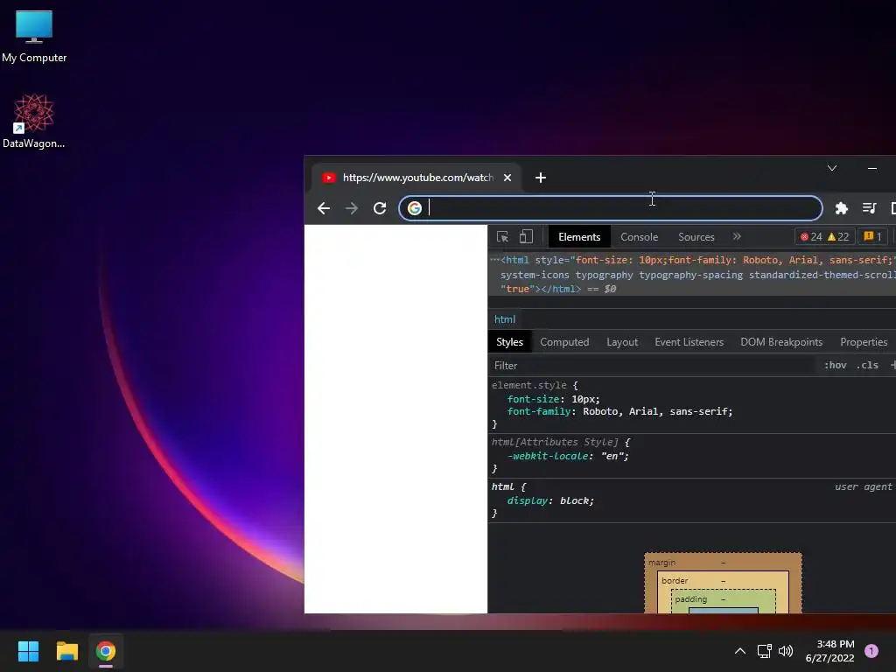The image size is (896, 672).
Task: Open the Event Listeners pane tab
Action: [689, 342]
